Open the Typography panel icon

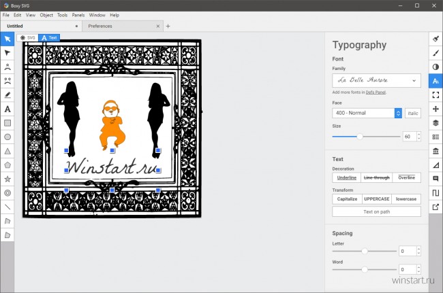click(436, 81)
